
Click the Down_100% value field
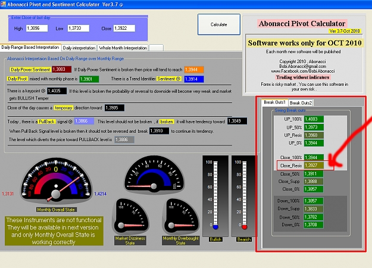[314, 201]
